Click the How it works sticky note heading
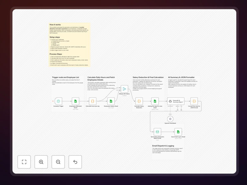This screenshot has height=185, width=247. tap(55, 25)
